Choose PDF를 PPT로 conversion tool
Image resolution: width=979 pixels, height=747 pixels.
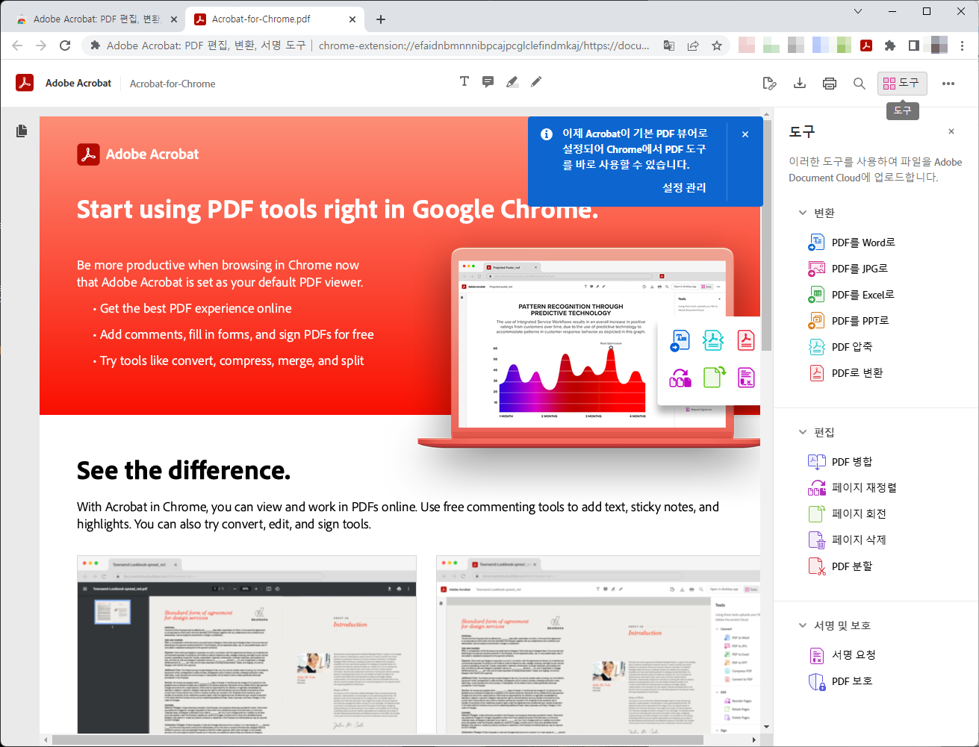point(849,321)
